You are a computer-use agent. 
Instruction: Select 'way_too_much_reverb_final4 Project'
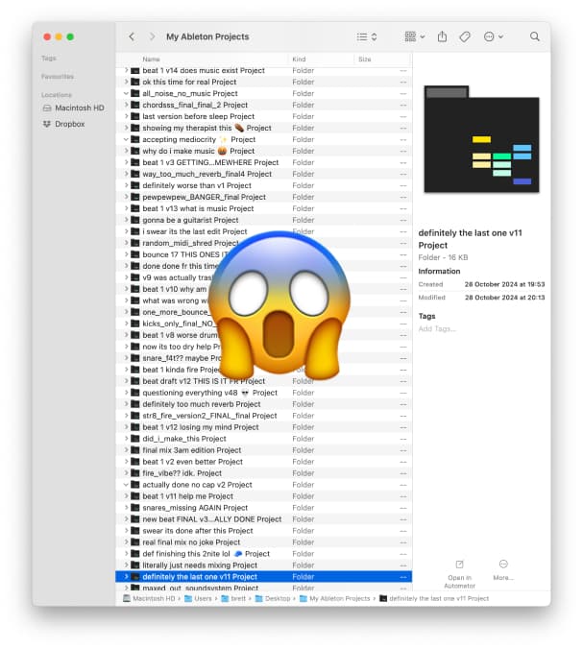coord(264,175)
